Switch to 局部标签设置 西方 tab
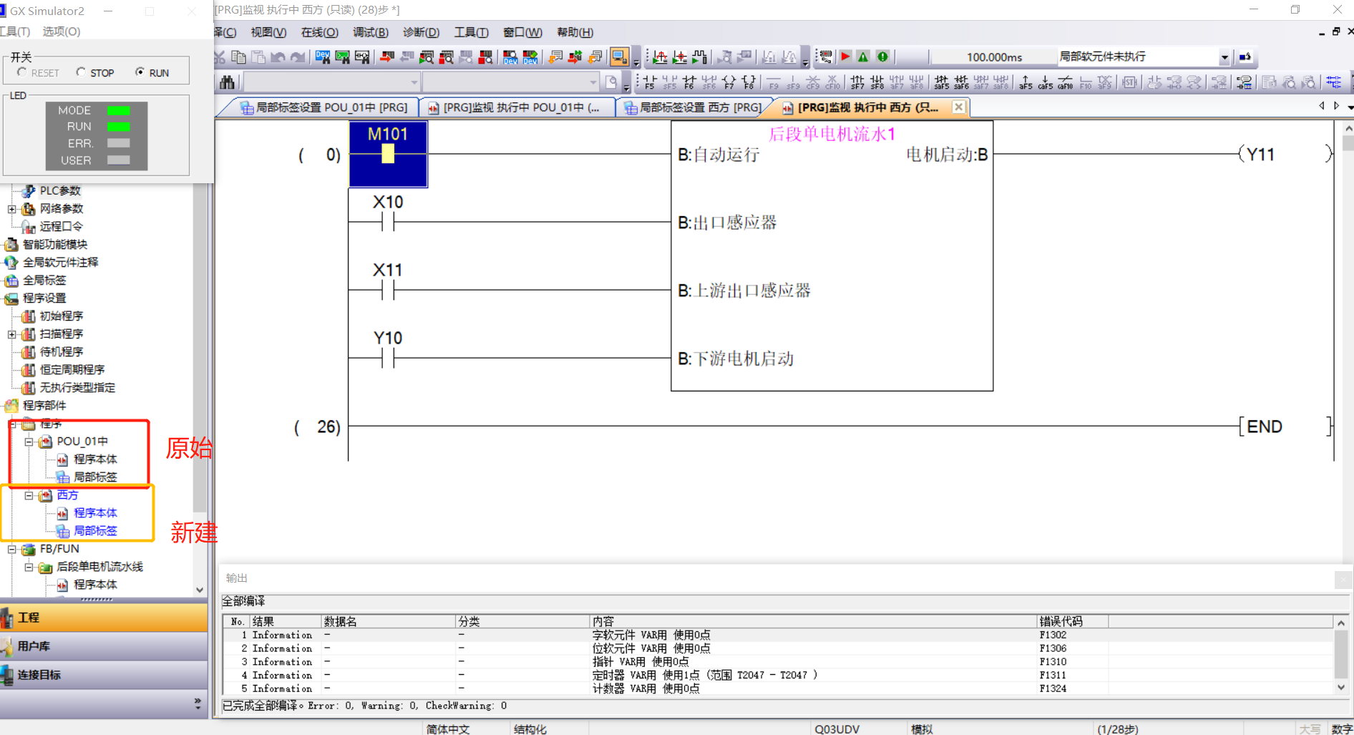Image resolution: width=1354 pixels, height=735 pixels. point(693,107)
